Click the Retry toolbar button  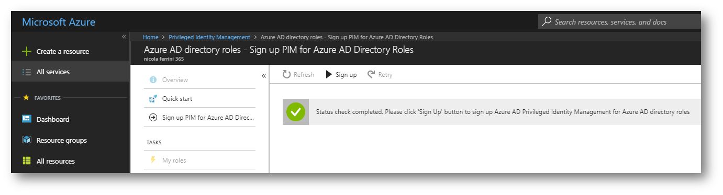click(x=380, y=75)
